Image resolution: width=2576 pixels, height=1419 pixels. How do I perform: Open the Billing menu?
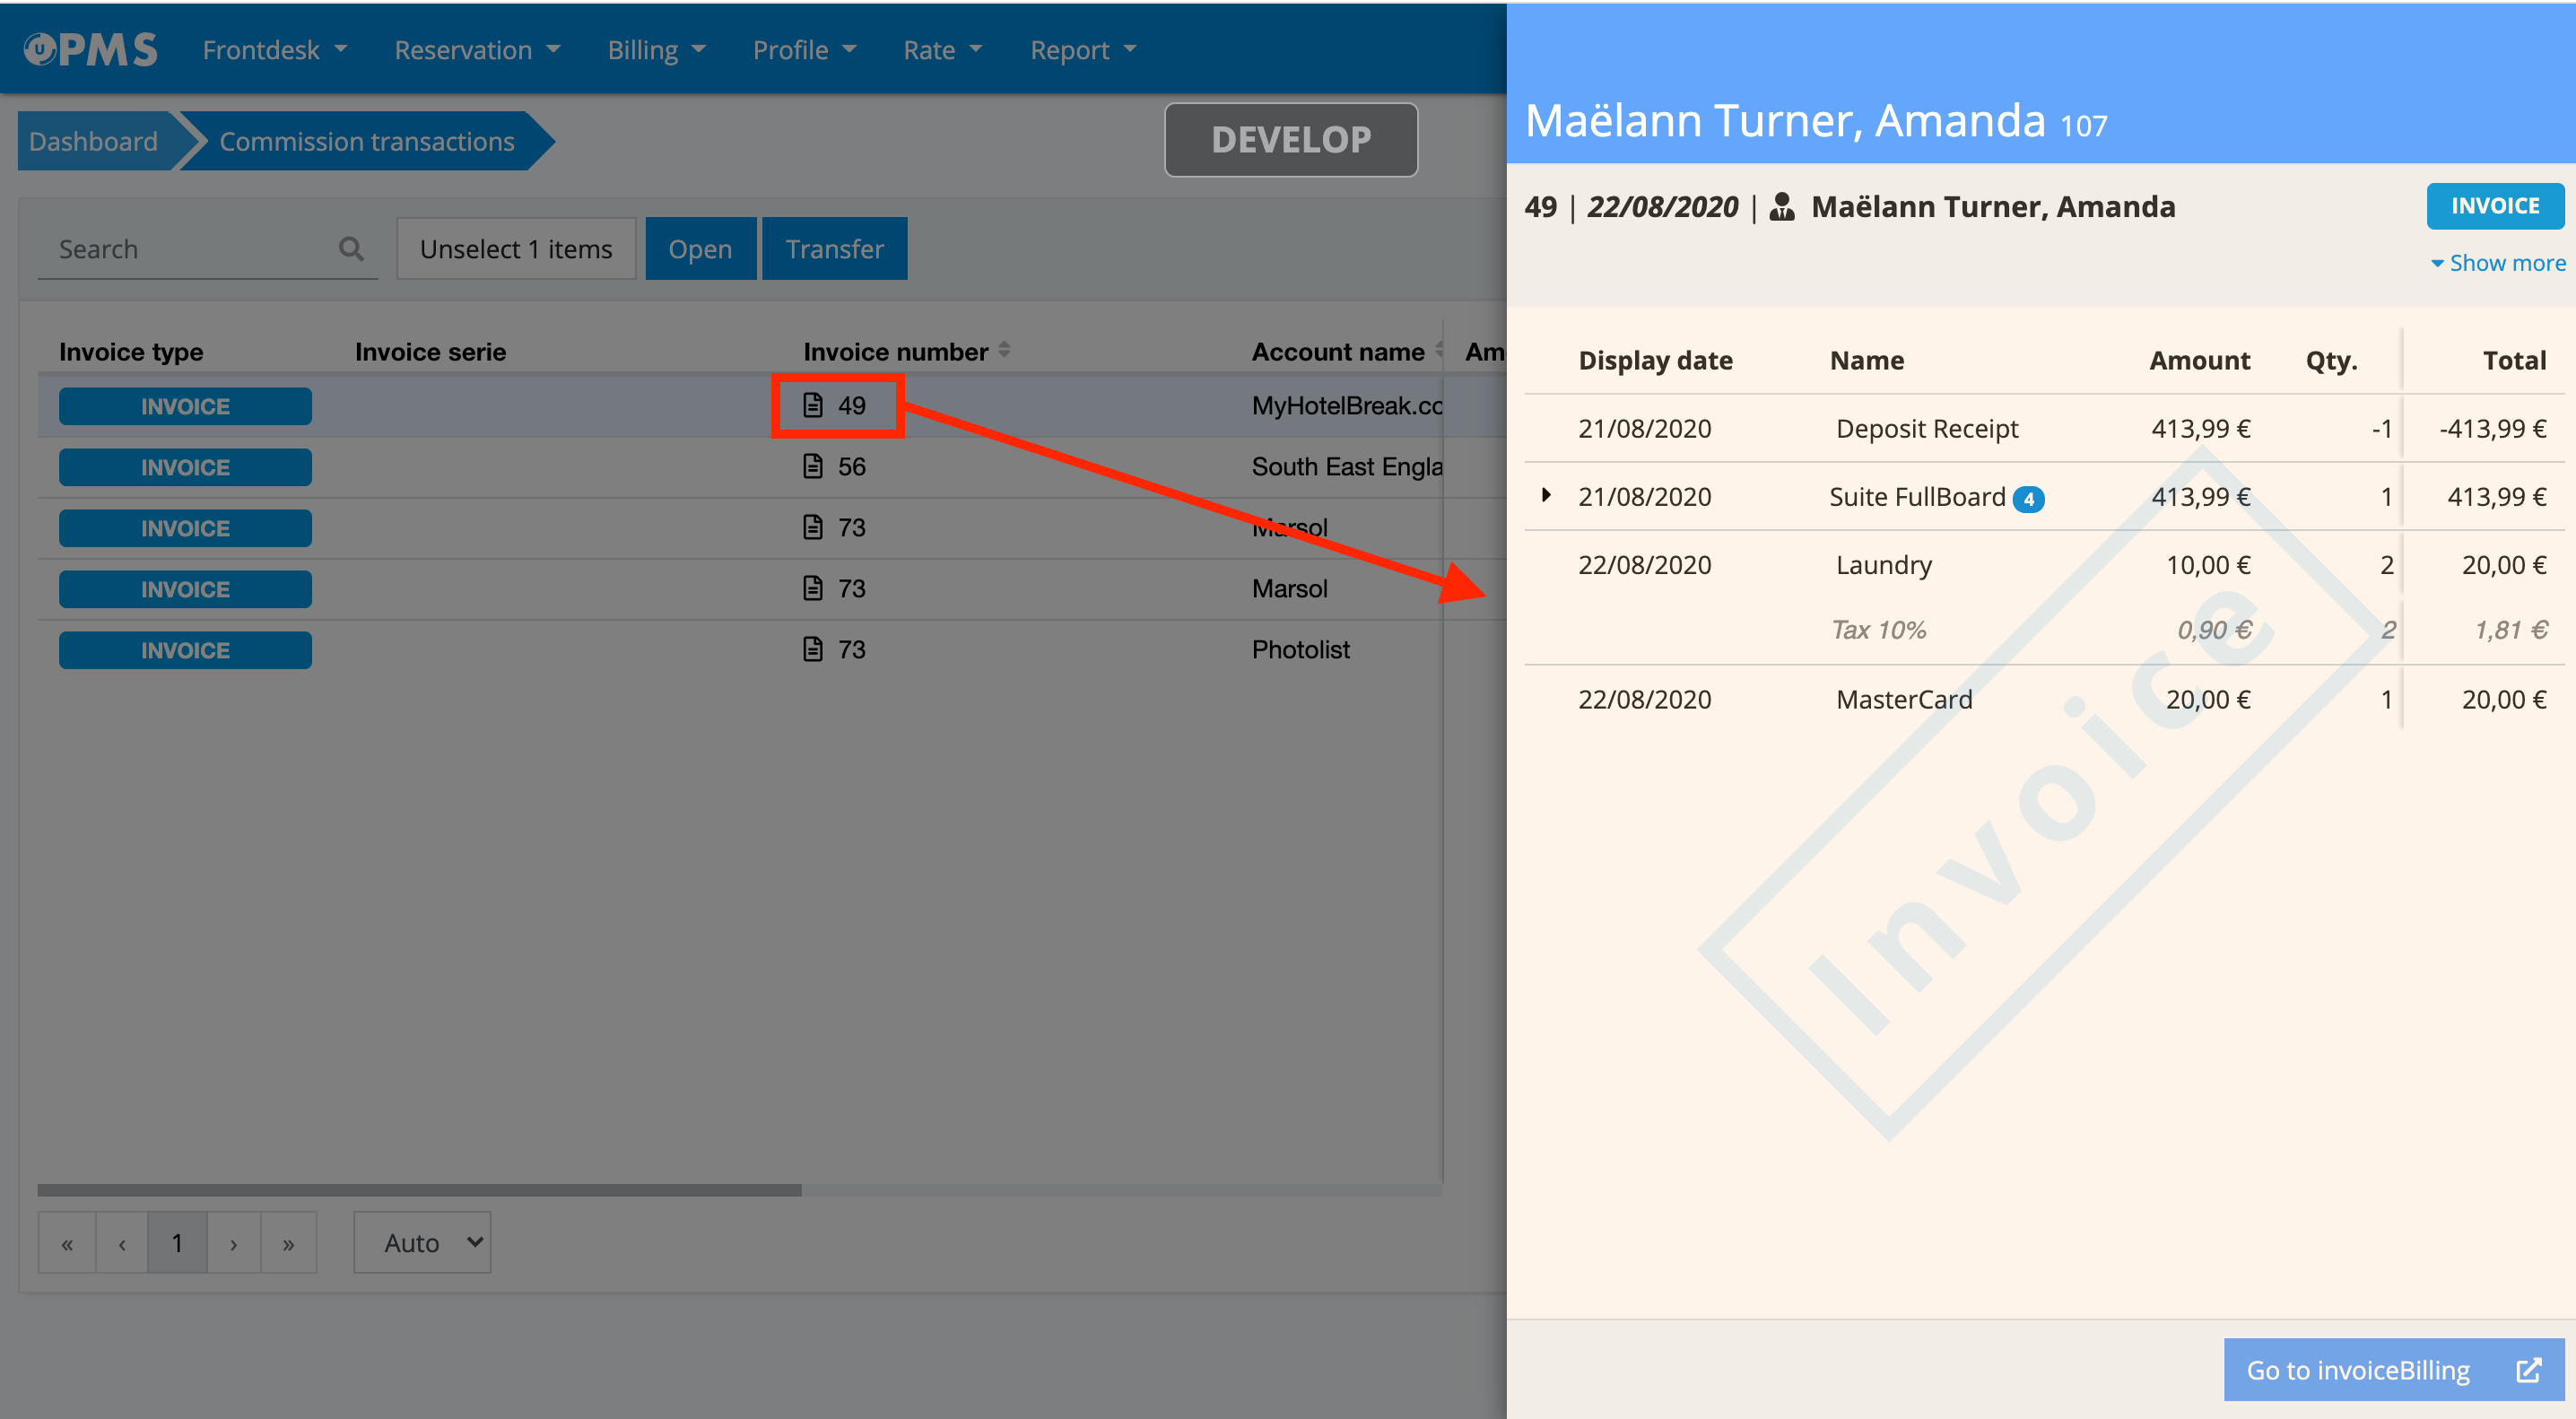(656, 50)
